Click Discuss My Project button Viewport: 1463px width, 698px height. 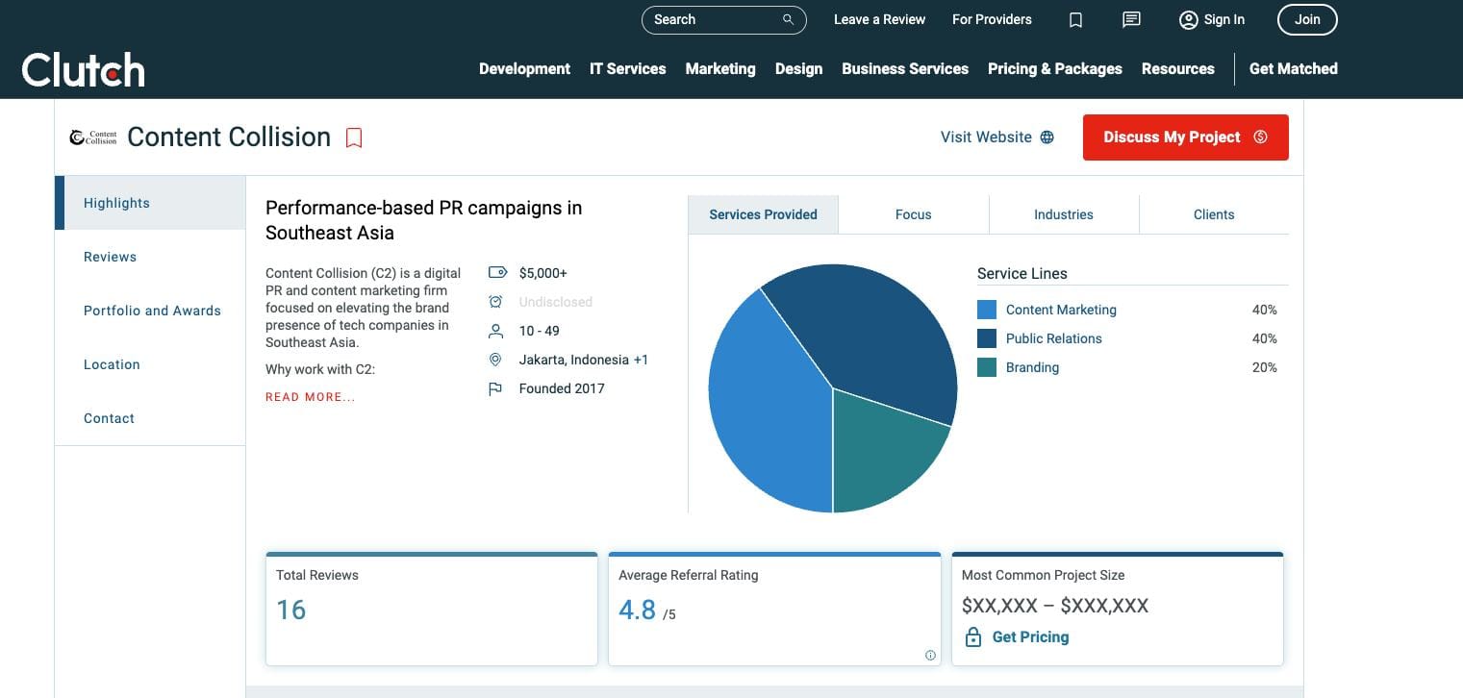coord(1186,137)
